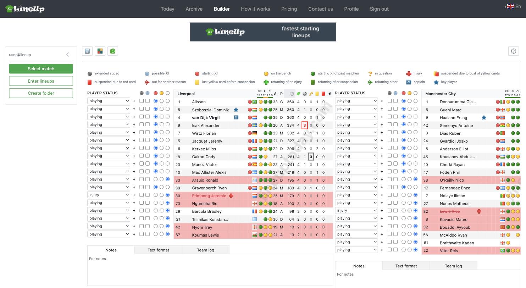This screenshot has width=526, height=288.
Task: Click the yellow card column header icon
Action: tap(317, 94)
